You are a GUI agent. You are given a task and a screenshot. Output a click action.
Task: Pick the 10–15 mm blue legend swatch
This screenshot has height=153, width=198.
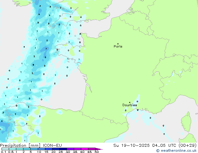(41, 149)
